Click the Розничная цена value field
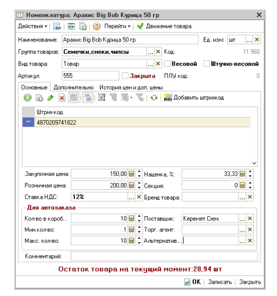Viewport: 277px width, 296px height. (99, 185)
